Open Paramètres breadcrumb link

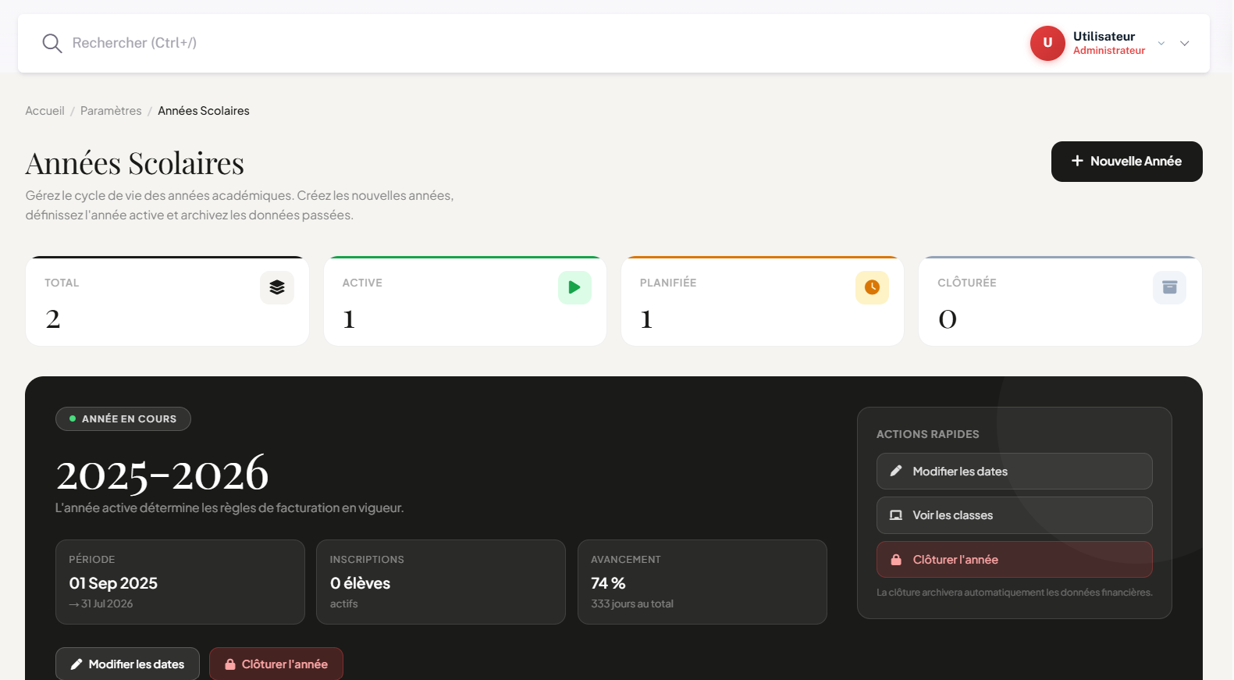(111, 111)
